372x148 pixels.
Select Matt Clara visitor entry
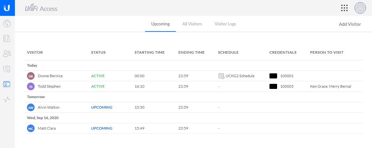point(194,128)
